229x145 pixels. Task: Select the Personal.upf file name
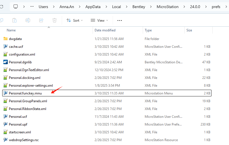(x=18, y=124)
